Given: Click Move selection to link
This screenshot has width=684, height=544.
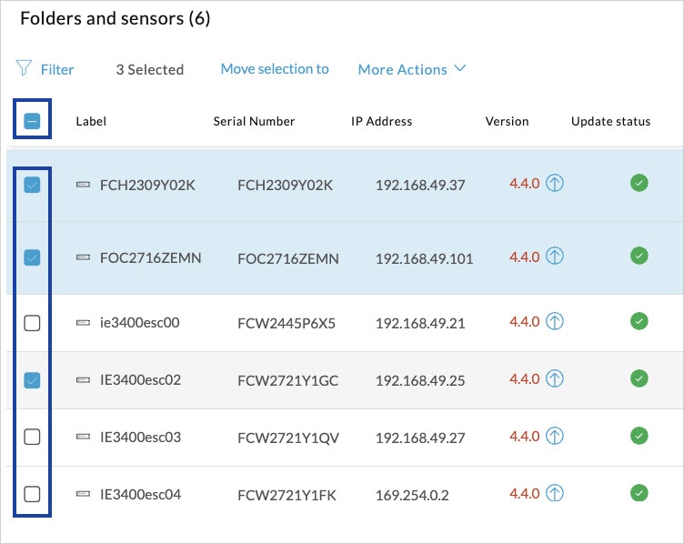Looking at the screenshot, I should tap(275, 69).
